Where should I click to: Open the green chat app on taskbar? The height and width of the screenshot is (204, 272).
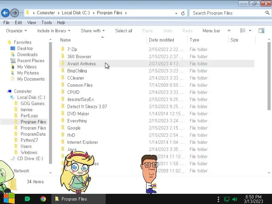point(27,199)
